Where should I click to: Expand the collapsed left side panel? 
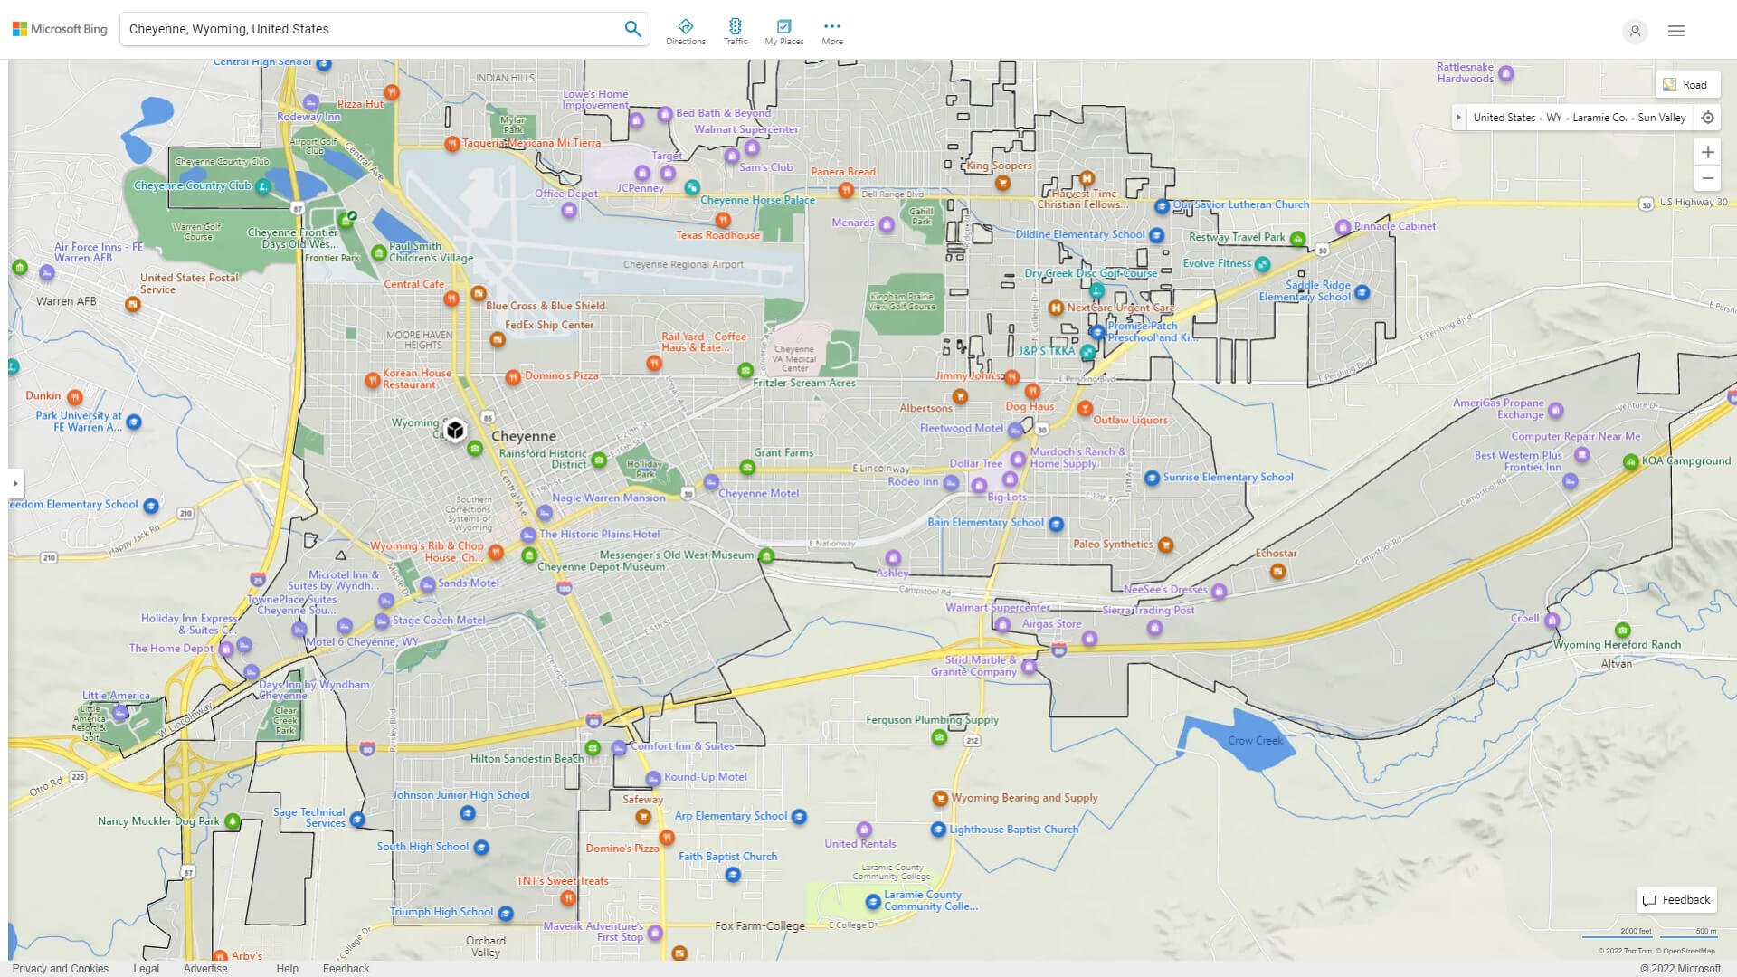point(15,484)
